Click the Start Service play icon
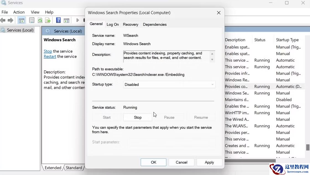 (x=78, y=20)
